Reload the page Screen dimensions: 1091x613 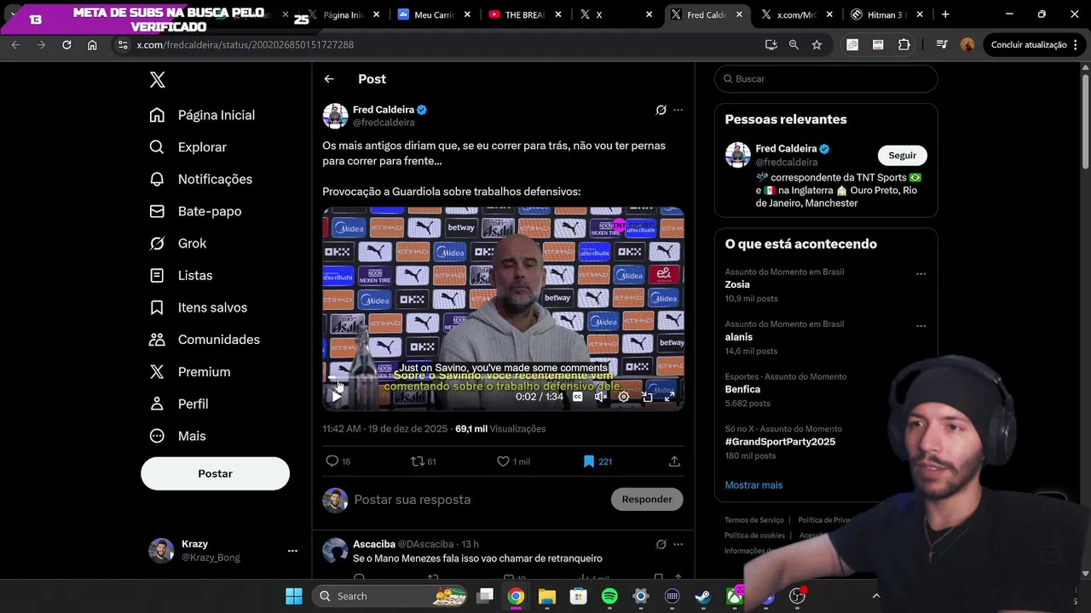[x=66, y=44]
